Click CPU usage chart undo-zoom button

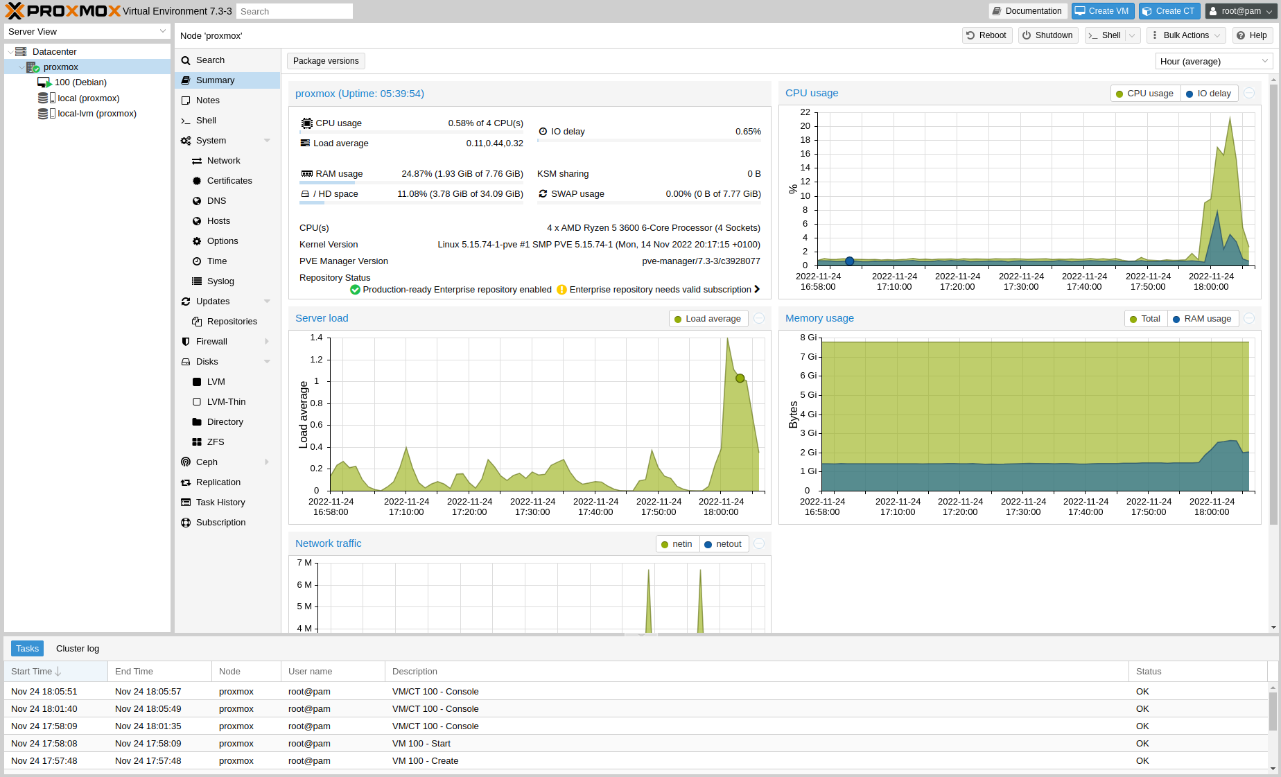pyautogui.click(x=1249, y=94)
